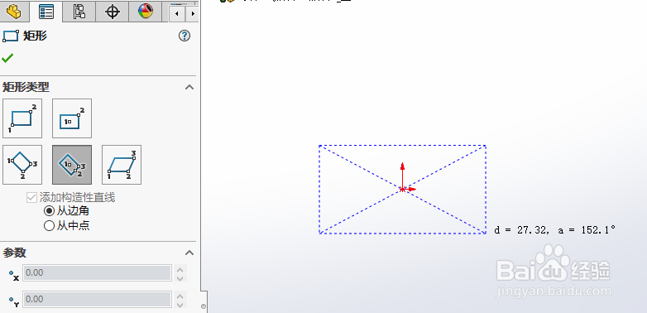This screenshot has height=313, width=647.
Task: Click the left tab scroll arrow
Action: click(x=177, y=13)
